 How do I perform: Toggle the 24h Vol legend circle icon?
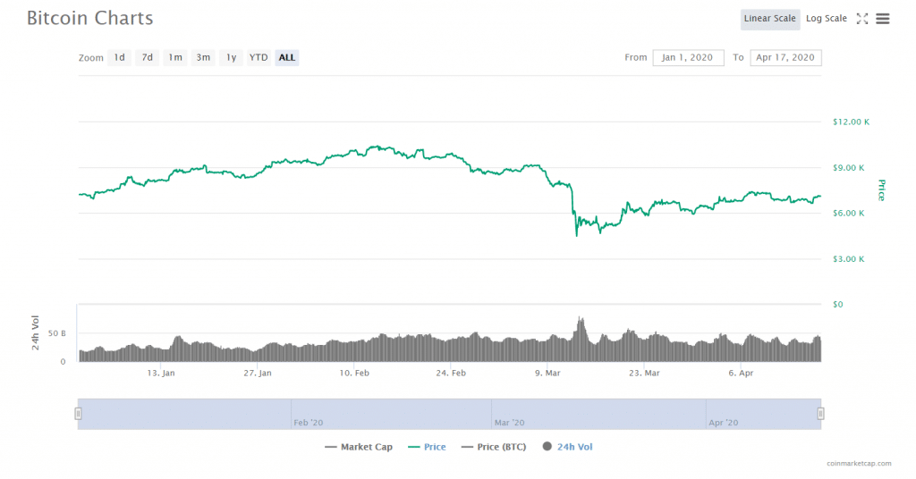click(547, 447)
